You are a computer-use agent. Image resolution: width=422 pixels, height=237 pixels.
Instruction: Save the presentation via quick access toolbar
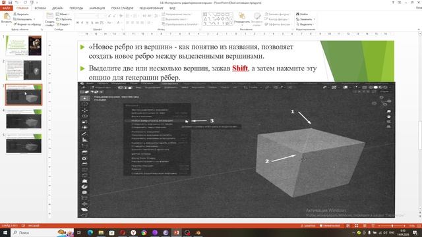11,3
